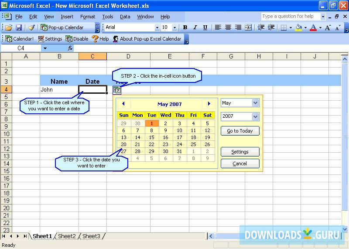Open the Tools menu
The width and height of the screenshot is (349, 249).
pos(108,17)
